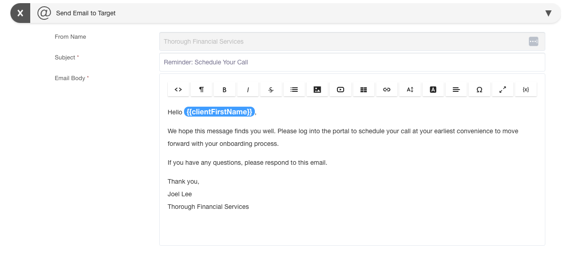
Task: Insert a variable using {x} button
Action: [x=525, y=90]
